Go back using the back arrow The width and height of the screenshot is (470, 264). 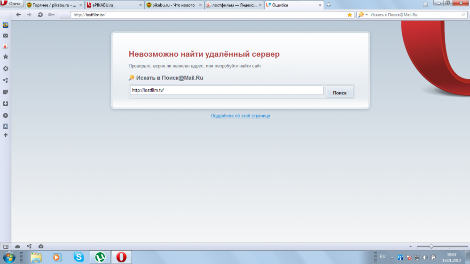tap(18, 15)
